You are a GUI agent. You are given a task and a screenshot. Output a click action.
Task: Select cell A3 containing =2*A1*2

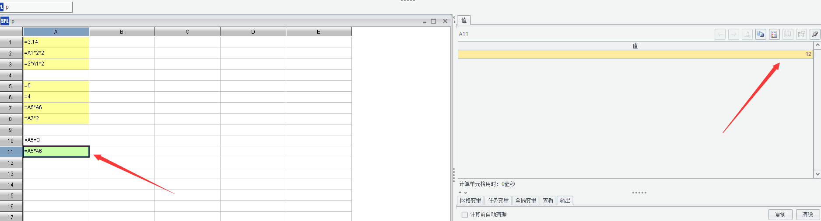click(x=56, y=64)
